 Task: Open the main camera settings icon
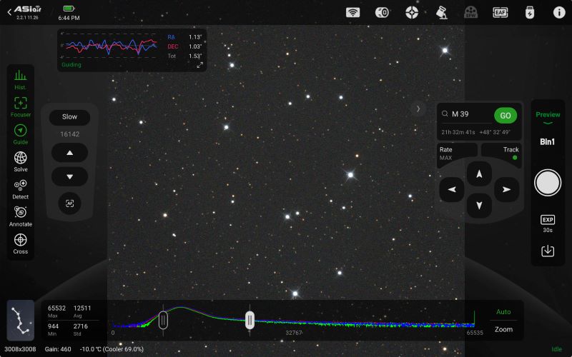tap(382, 12)
